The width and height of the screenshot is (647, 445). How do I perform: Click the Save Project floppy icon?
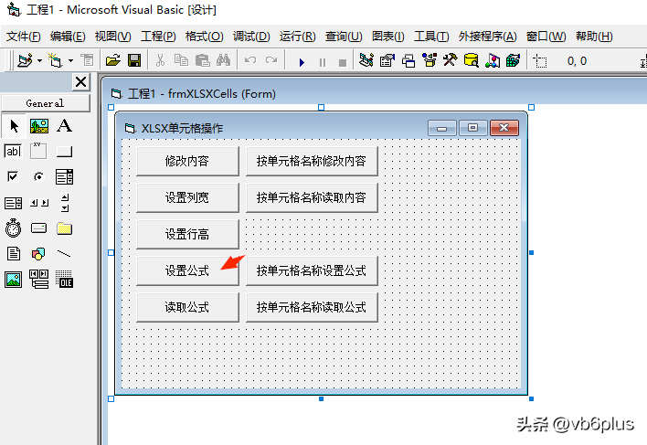tap(134, 61)
